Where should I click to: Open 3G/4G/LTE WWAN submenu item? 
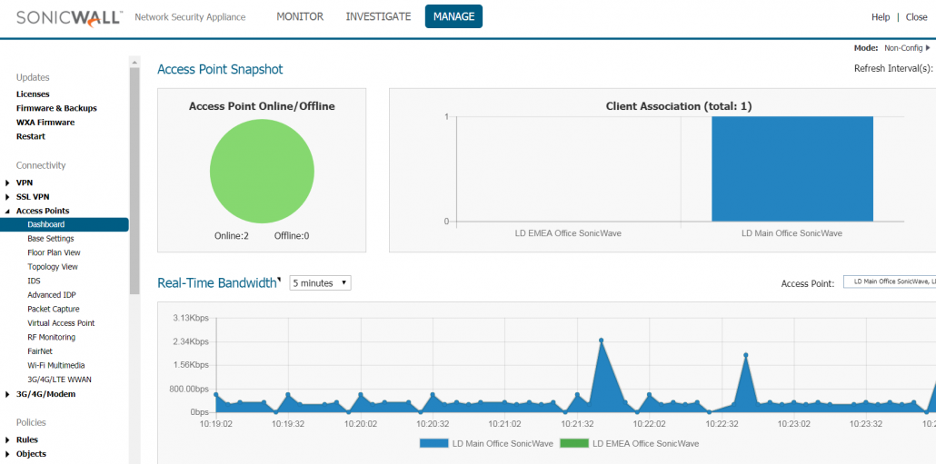59,380
